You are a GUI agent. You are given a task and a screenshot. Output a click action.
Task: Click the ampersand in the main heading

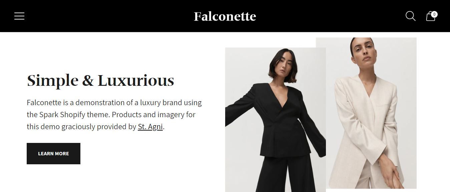[x=88, y=80]
